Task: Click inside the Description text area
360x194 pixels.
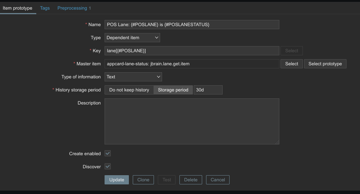Action: coord(191,121)
